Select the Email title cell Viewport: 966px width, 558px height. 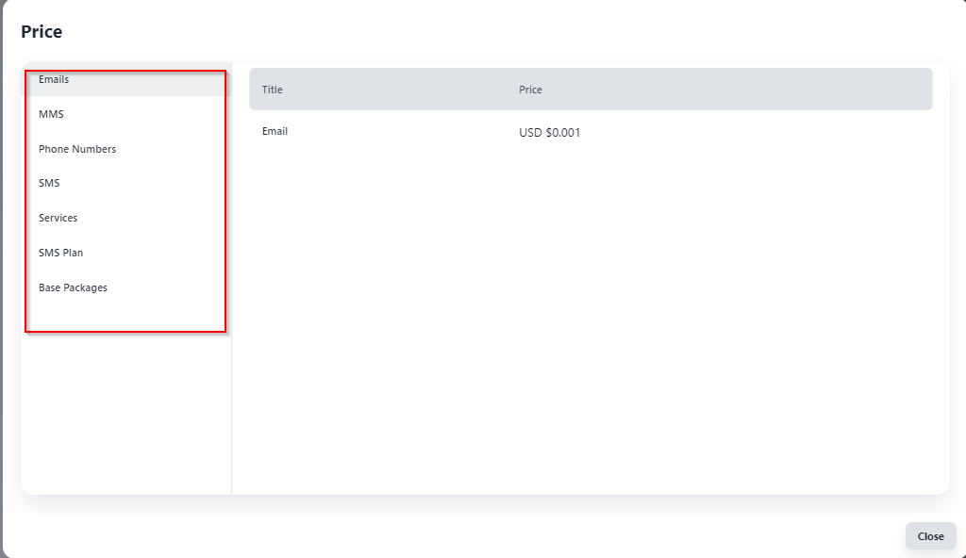click(275, 131)
